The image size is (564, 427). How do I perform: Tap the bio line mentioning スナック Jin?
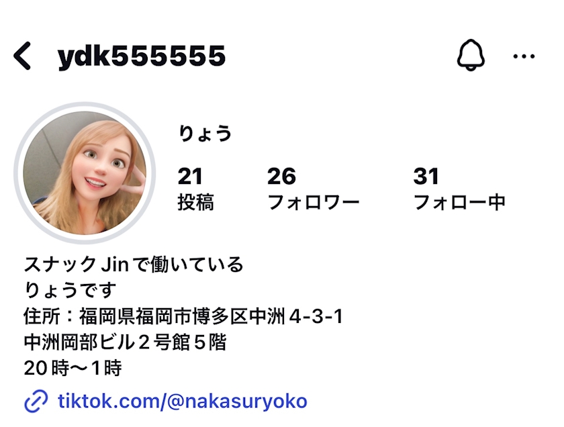(x=134, y=265)
